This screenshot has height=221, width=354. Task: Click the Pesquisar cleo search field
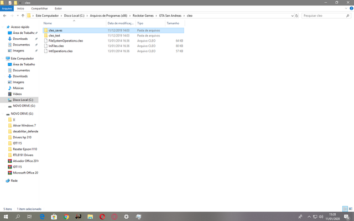[x=324, y=16]
